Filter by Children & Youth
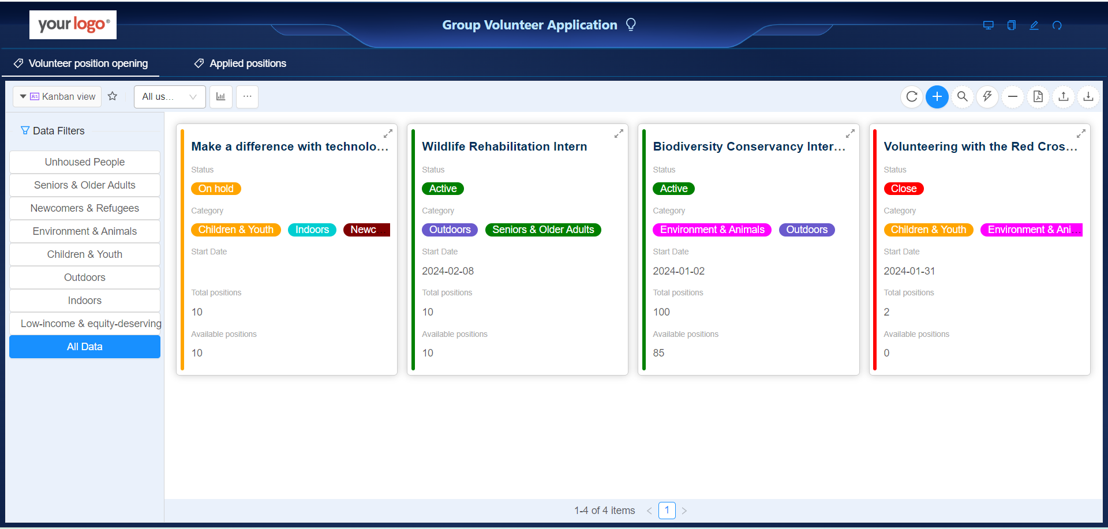The height and width of the screenshot is (529, 1108). (x=85, y=254)
